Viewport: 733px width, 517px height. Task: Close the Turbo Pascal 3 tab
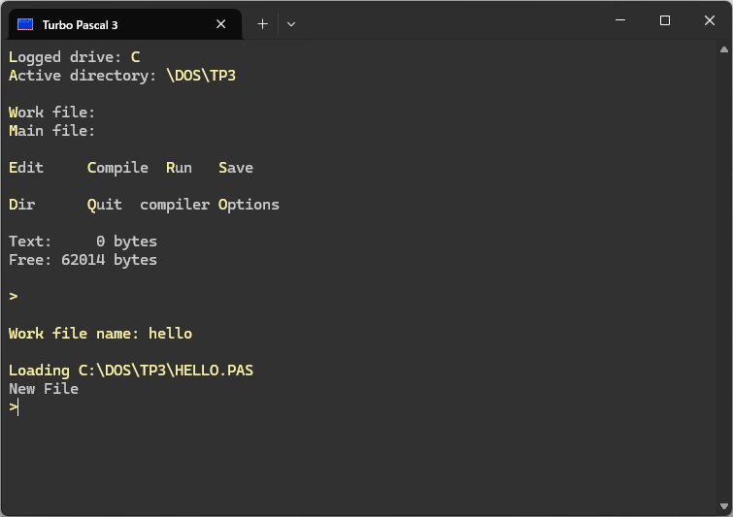coord(221,24)
